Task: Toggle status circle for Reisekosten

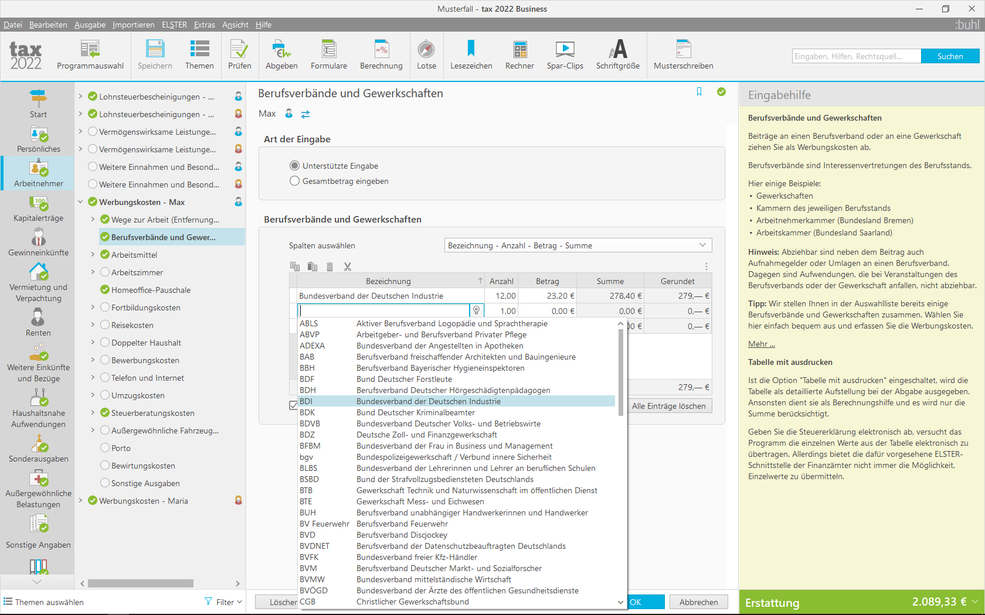Action: pos(105,324)
